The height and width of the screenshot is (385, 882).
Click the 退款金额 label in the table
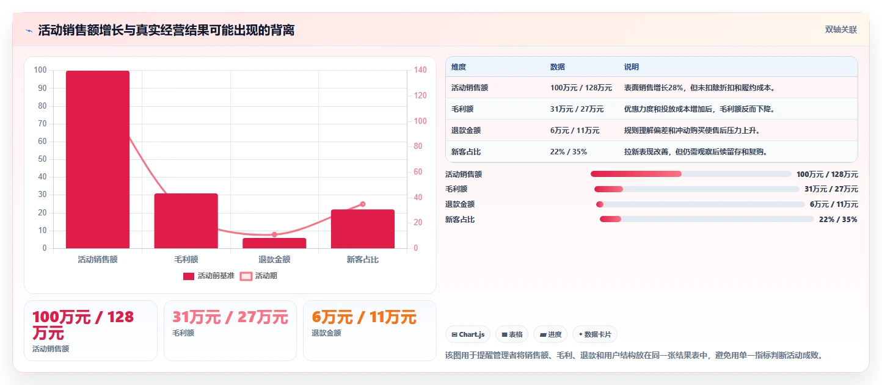(466, 131)
